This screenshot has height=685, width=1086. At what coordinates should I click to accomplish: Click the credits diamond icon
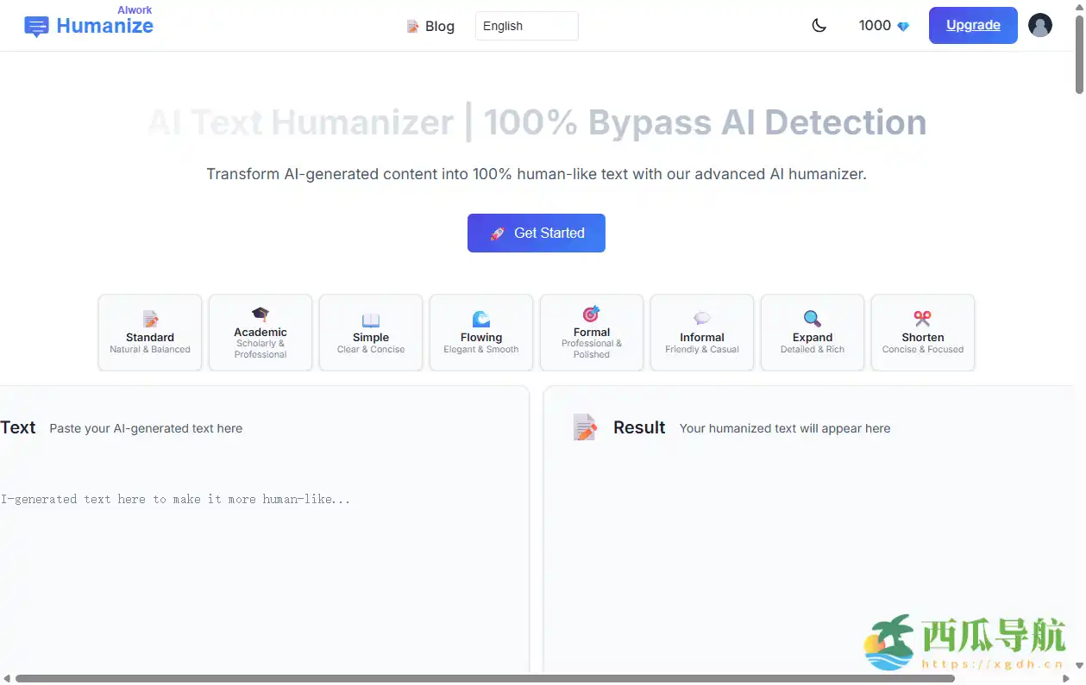pyautogui.click(x=902, y=26)
